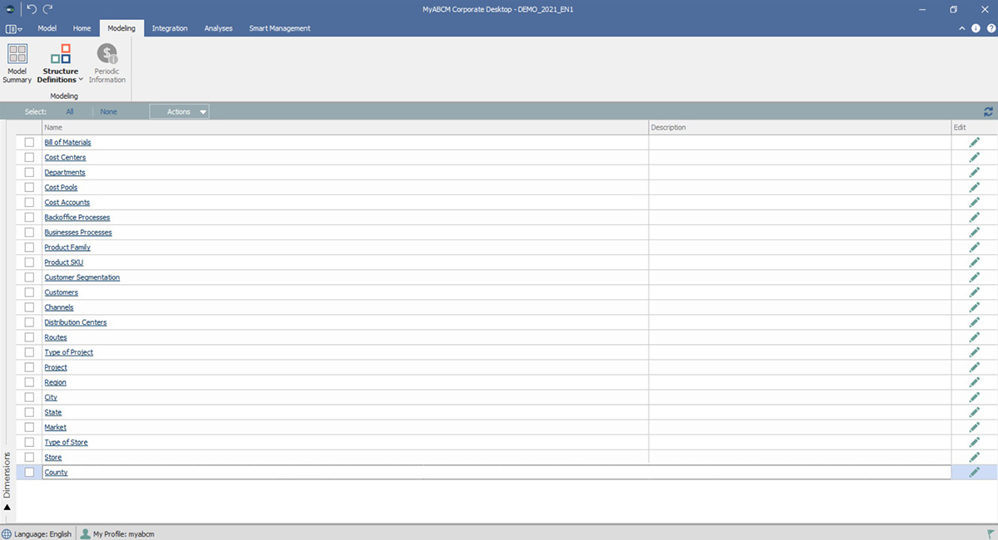The width and height of the screenshot is (998, 540).
Task: Open the Analyses tab
Action: click(x=219, y=28)
